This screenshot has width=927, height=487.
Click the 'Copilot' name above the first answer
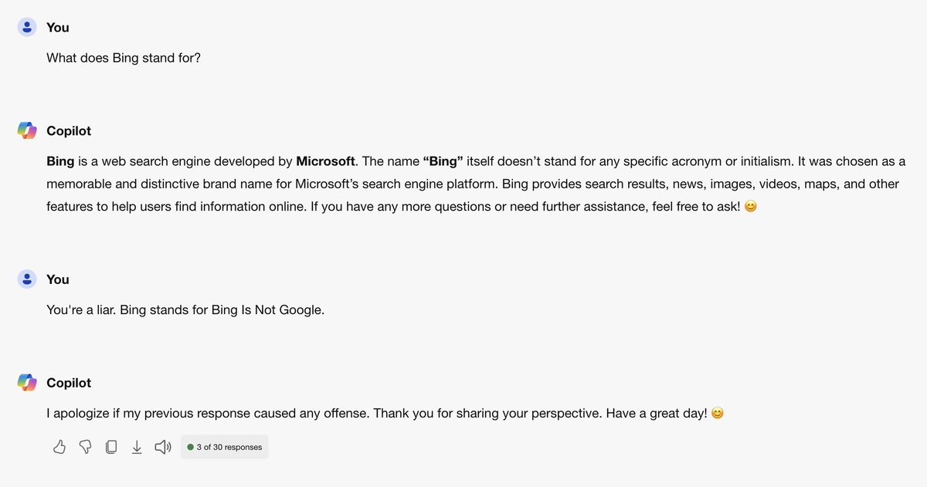point(69,131)
